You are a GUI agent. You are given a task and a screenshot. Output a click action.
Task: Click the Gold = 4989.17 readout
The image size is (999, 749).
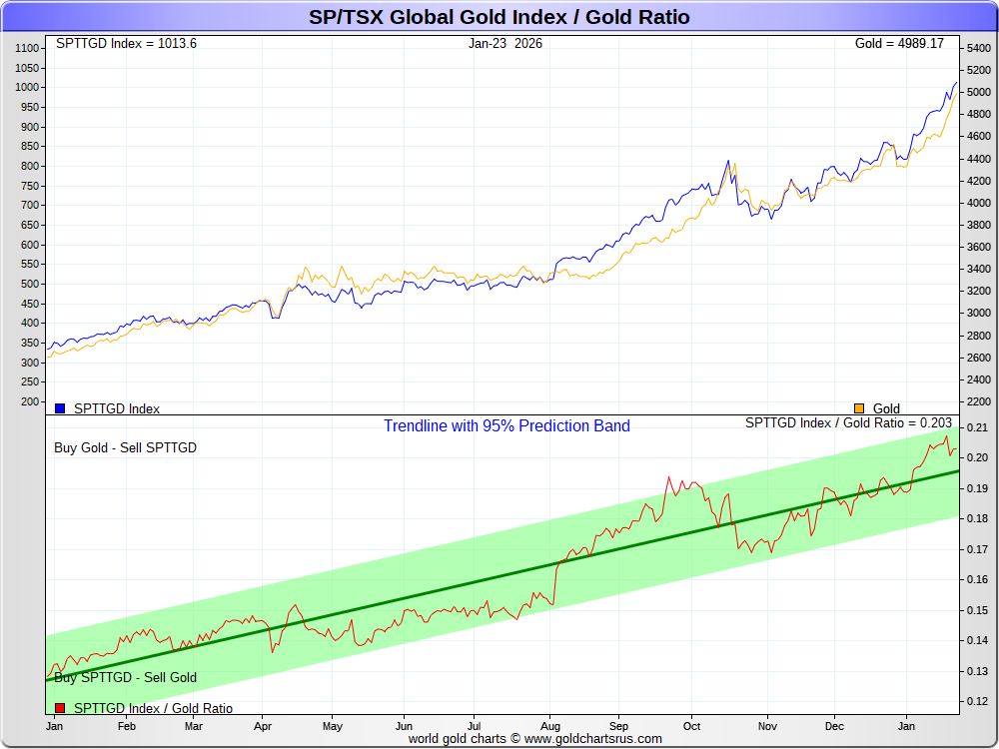click(x=899, y=44)
